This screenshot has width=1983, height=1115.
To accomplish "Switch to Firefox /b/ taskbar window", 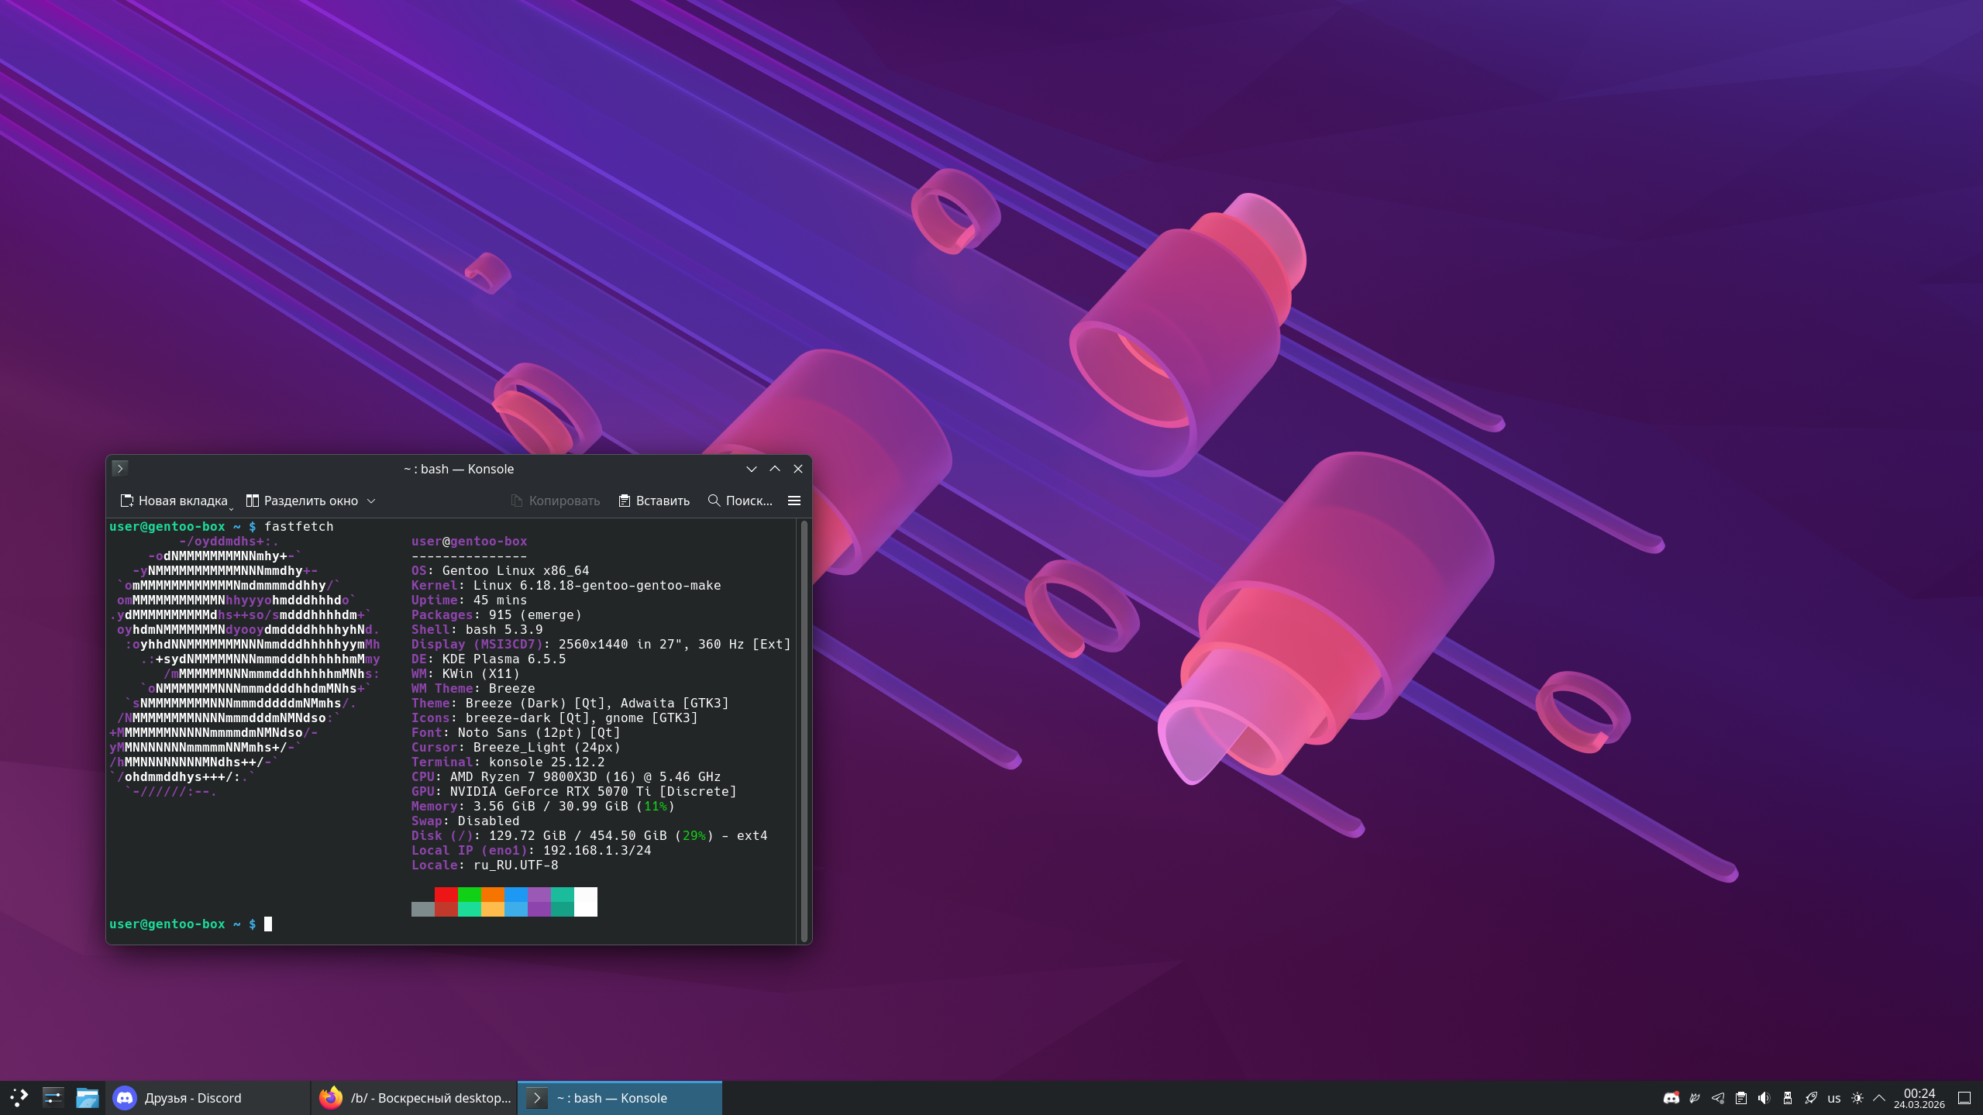I will pos(415,1097).
